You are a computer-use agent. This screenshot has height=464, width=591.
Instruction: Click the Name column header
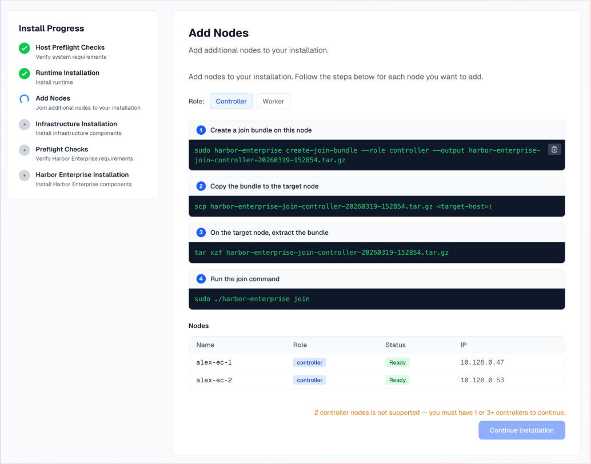(205, 345)
